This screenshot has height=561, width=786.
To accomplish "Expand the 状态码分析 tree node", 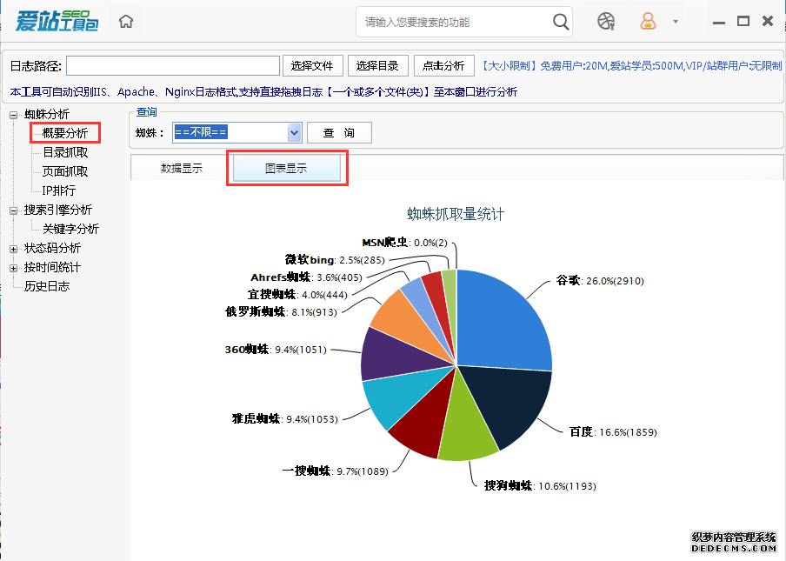I will [x=13, y=249].
